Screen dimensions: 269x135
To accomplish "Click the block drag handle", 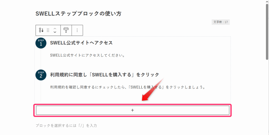I will 48,30.
